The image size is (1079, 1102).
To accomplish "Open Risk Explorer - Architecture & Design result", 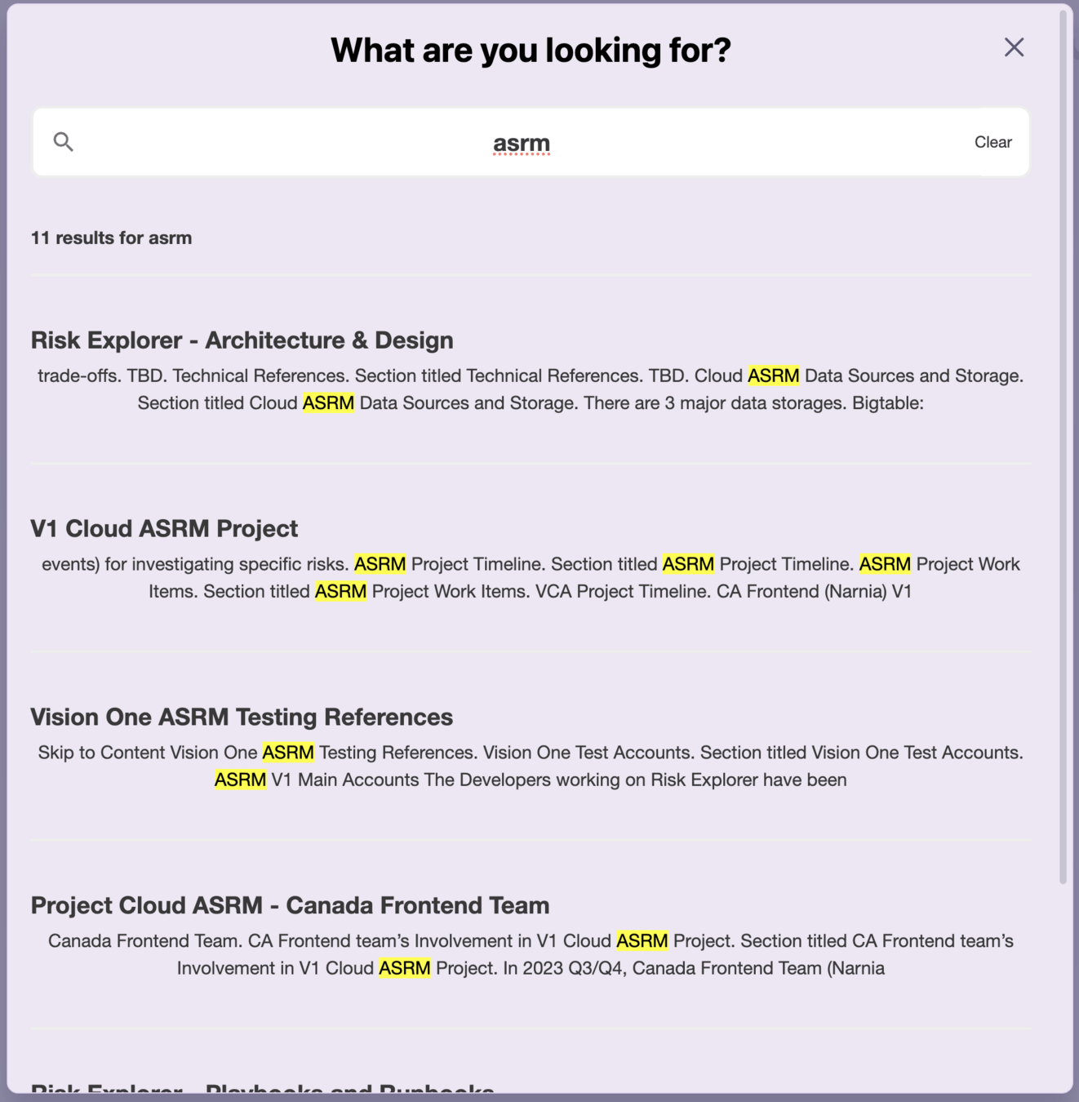I will 242,340.
